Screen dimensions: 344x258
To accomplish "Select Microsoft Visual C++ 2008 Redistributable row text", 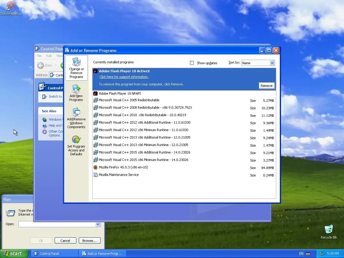I will [x=145, y=108].
